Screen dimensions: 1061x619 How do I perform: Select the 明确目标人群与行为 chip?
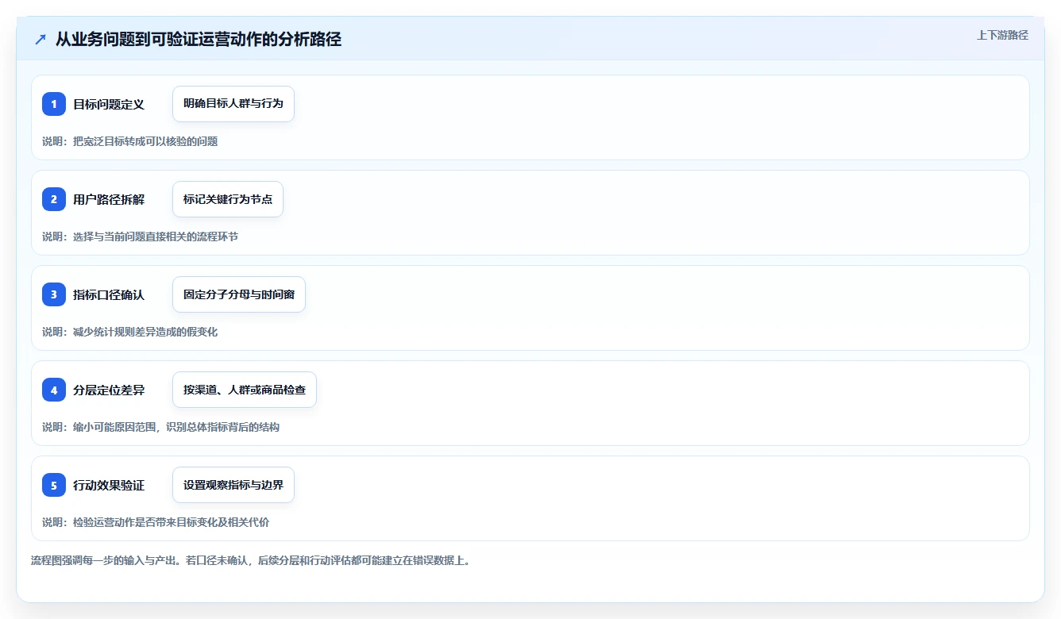click(x=233, y=104)
